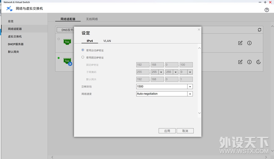The width and height of the screenshot is (274, 159).
Task: Click the second 1GbE adapter icon
Action: point(67,61)
